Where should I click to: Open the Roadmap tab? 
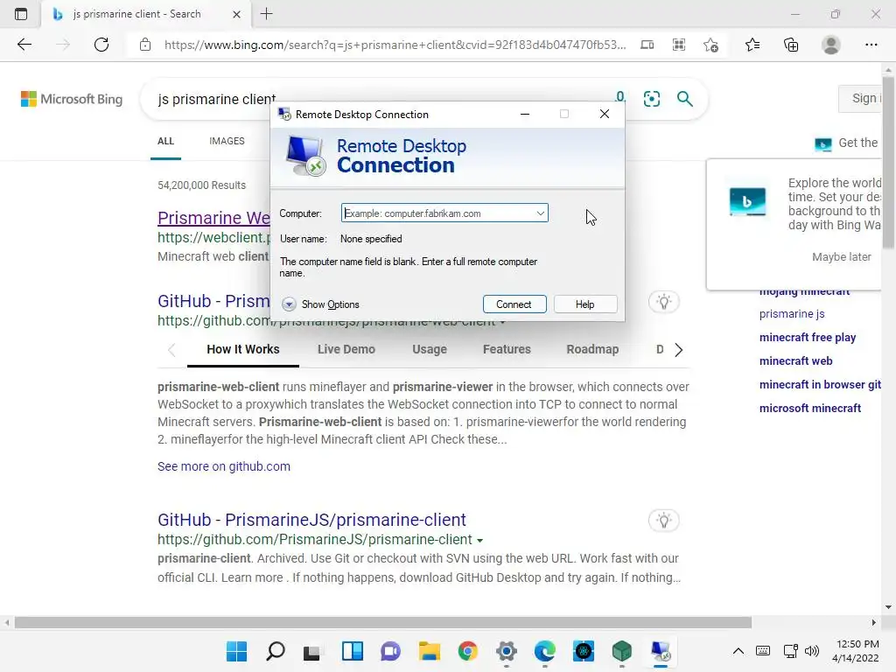click(592, 349)
